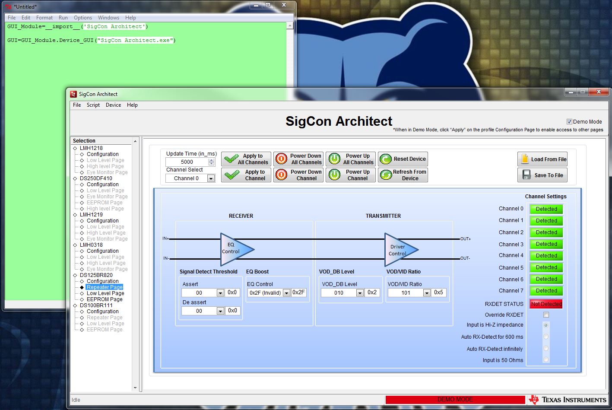
Task: Select the Input is 50 Ohms radio button
Action: (x=546, y=359)
